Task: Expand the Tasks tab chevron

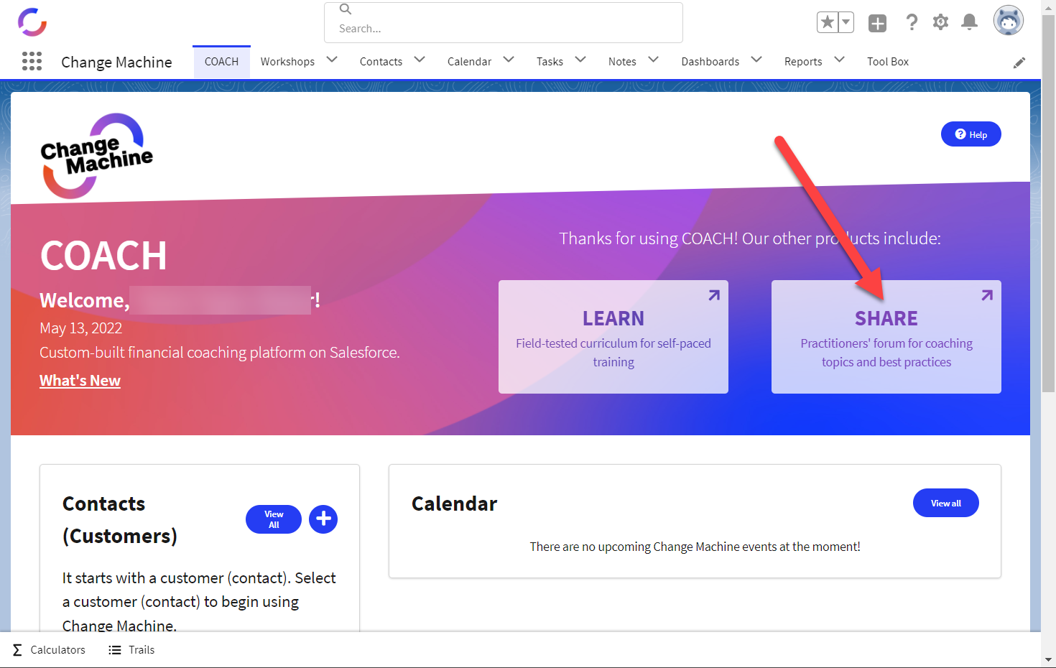Action: (x=580, y=60)
